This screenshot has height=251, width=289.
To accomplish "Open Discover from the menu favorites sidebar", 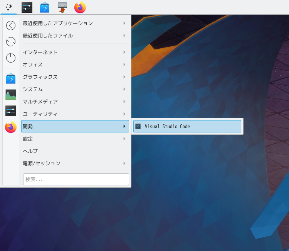I will [11, 78].
